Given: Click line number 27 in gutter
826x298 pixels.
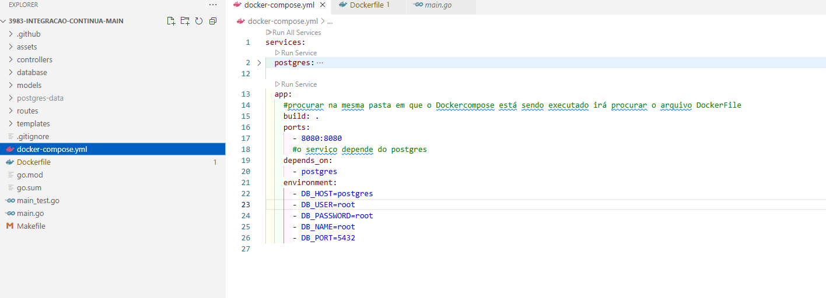Looking at the screenshot, I should pyautogui.click(x=245, y=249).
